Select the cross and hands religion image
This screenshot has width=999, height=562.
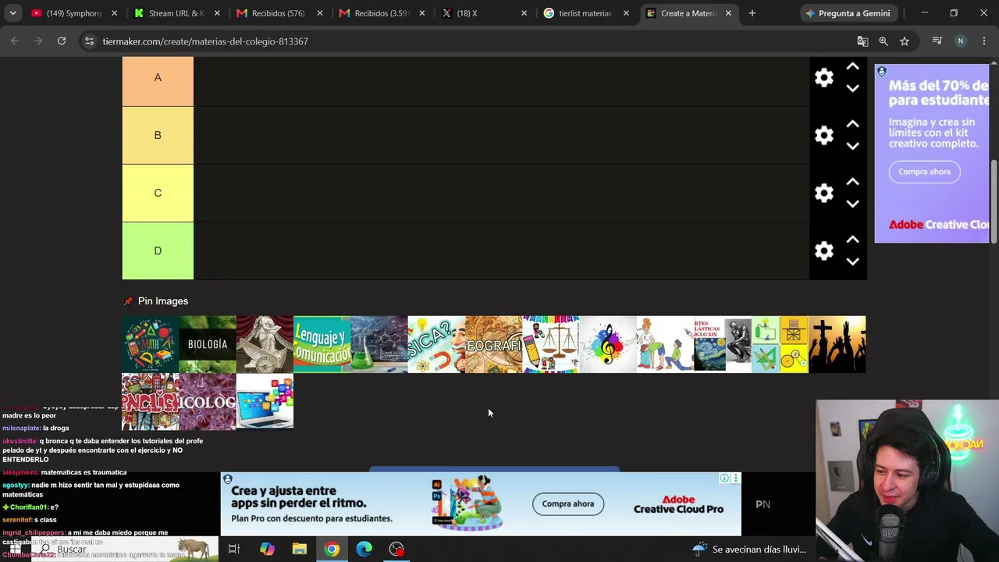pos(837,344)
